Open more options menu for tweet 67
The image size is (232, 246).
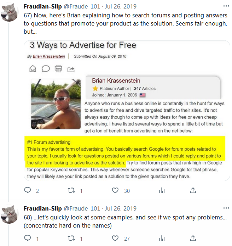click(226, 6)
